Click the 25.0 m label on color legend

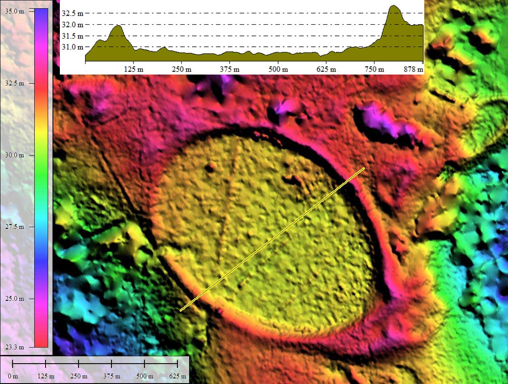(x=15, y=299)
